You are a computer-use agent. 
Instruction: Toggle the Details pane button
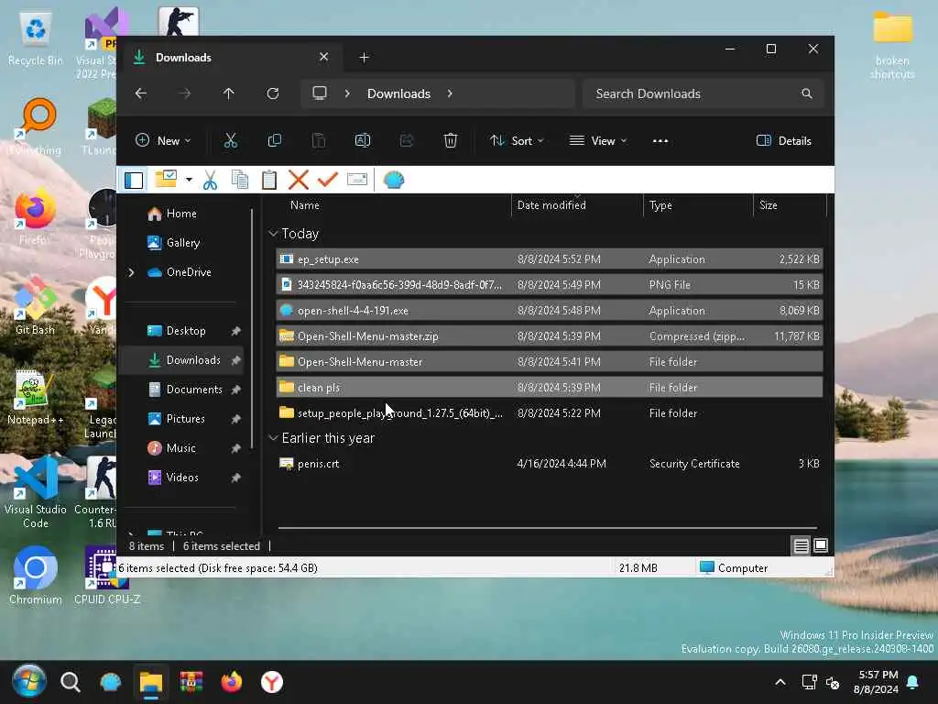pyautogui.click(x=784, y=140)
